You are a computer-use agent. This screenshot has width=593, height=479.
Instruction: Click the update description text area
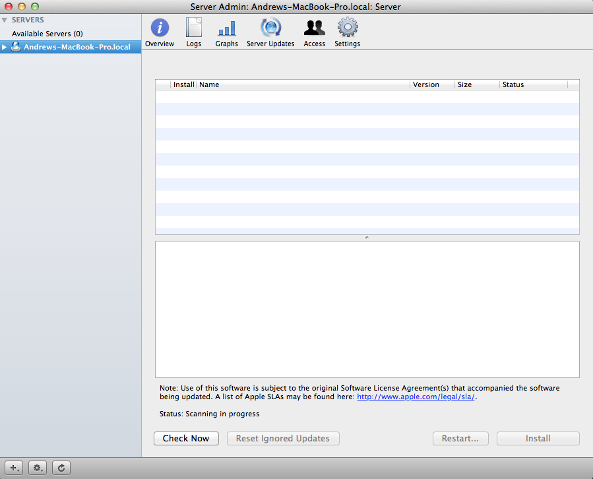(367, 309)
